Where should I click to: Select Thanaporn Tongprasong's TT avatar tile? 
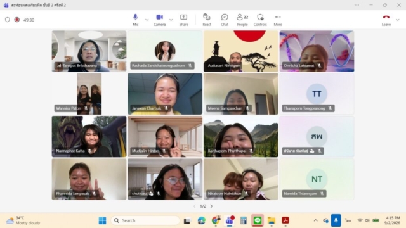[x=317, y=94]
